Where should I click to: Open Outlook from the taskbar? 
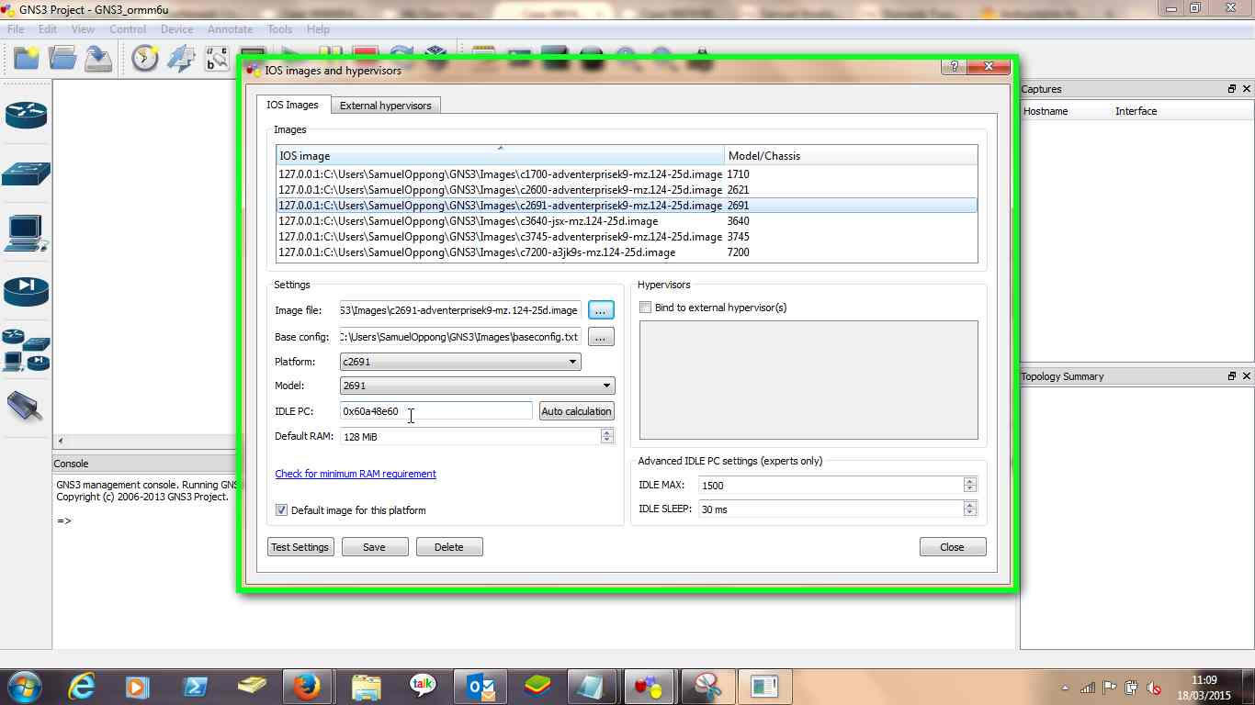pyautogui.click(x=481, y=686)
